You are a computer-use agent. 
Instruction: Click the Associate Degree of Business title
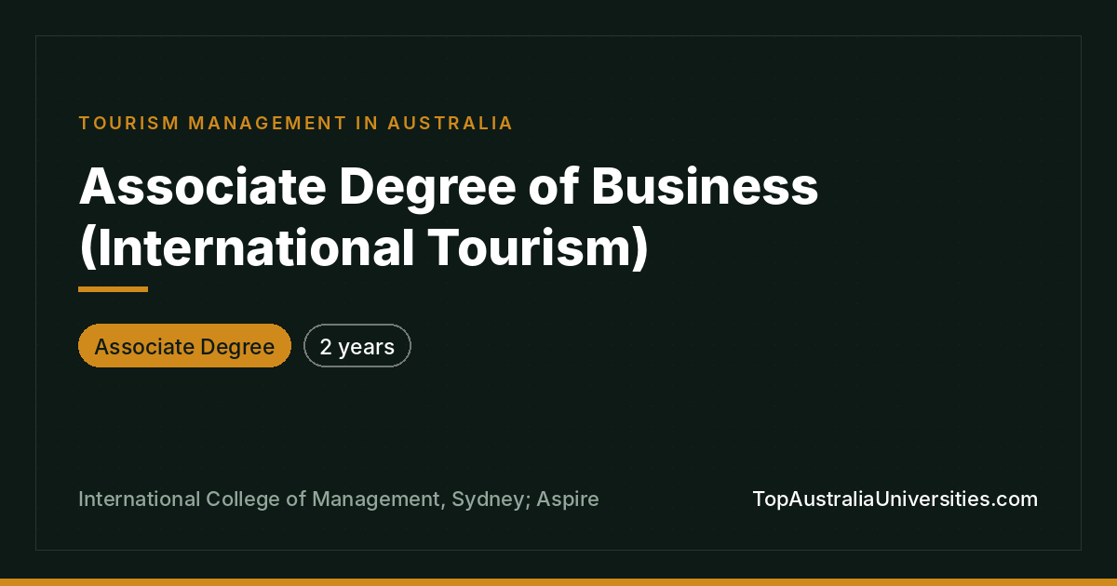pyautogui.click(x=449, y=216)
